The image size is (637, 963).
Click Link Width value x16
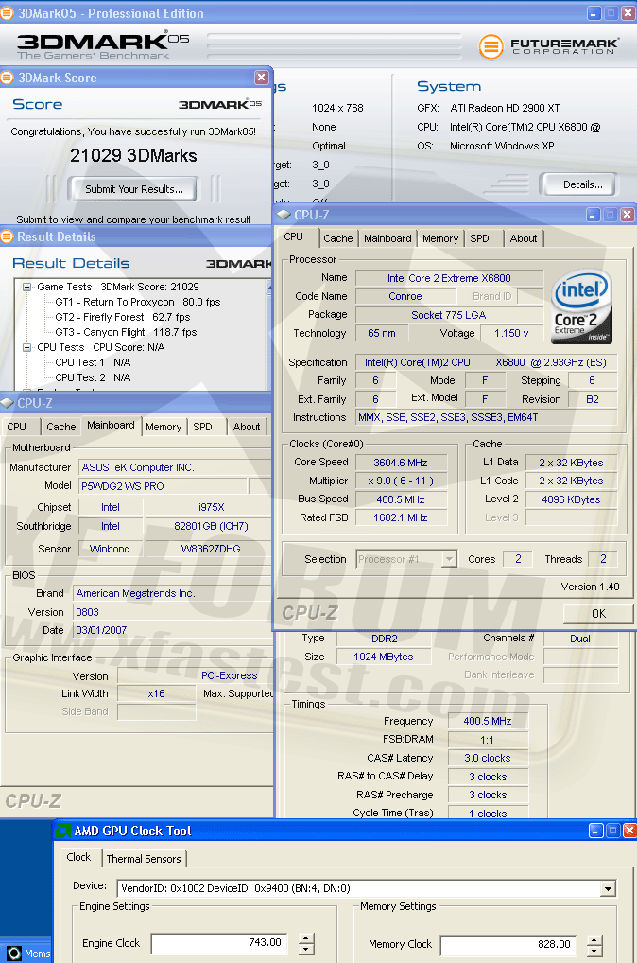click(x=157, y=693)
